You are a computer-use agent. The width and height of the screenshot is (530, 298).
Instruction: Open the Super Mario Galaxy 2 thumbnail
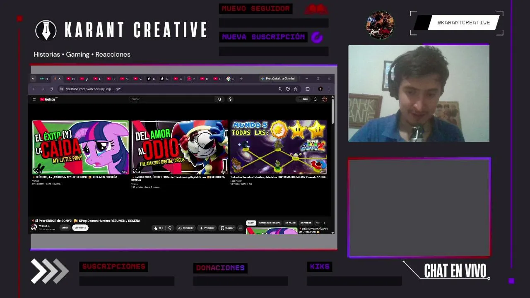pyautogui.click(x=279, y=147)
